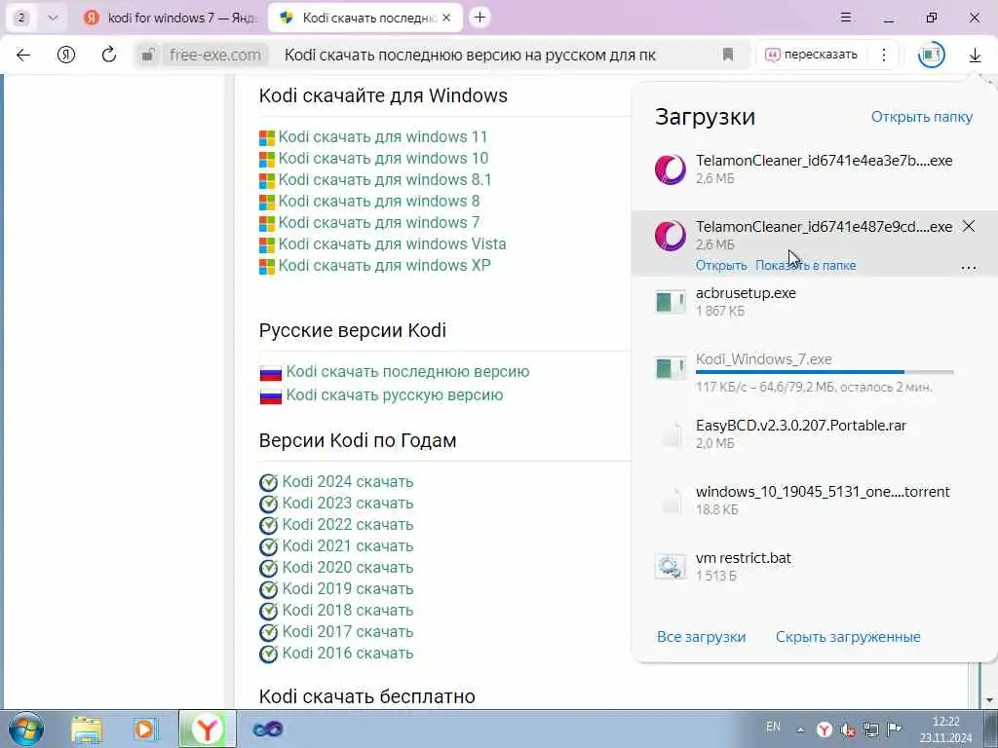
Task: Click 'Открыть' for the TelamonCleaner download
Action: pyautogui.click(x=721, y=265)
